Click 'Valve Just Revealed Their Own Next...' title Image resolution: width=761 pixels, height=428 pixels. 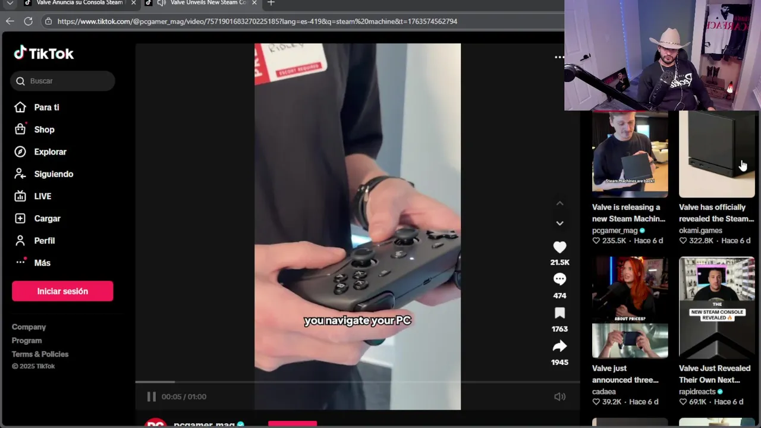pyautogui.click(x=715, y=374)
